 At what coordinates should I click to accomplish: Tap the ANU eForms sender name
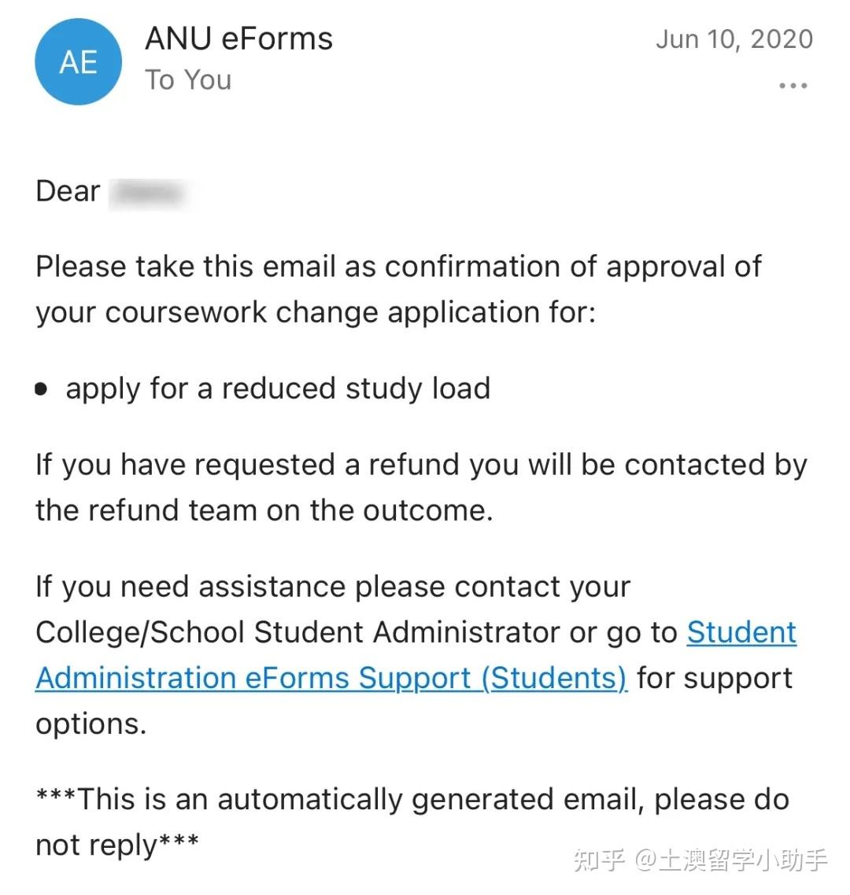click(238, 39)
